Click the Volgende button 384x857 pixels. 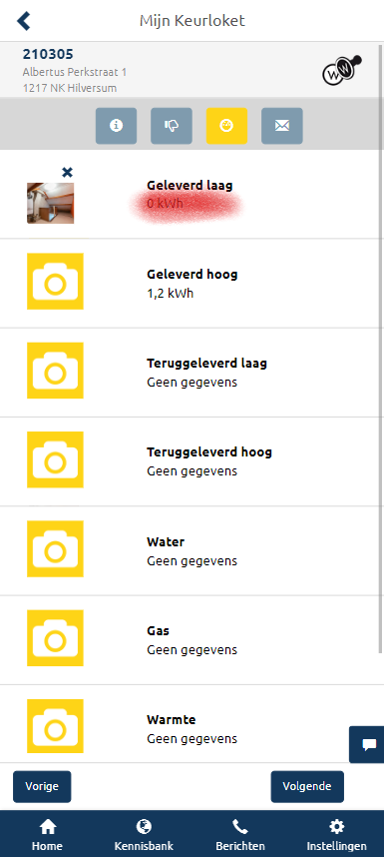coord(307,786)
